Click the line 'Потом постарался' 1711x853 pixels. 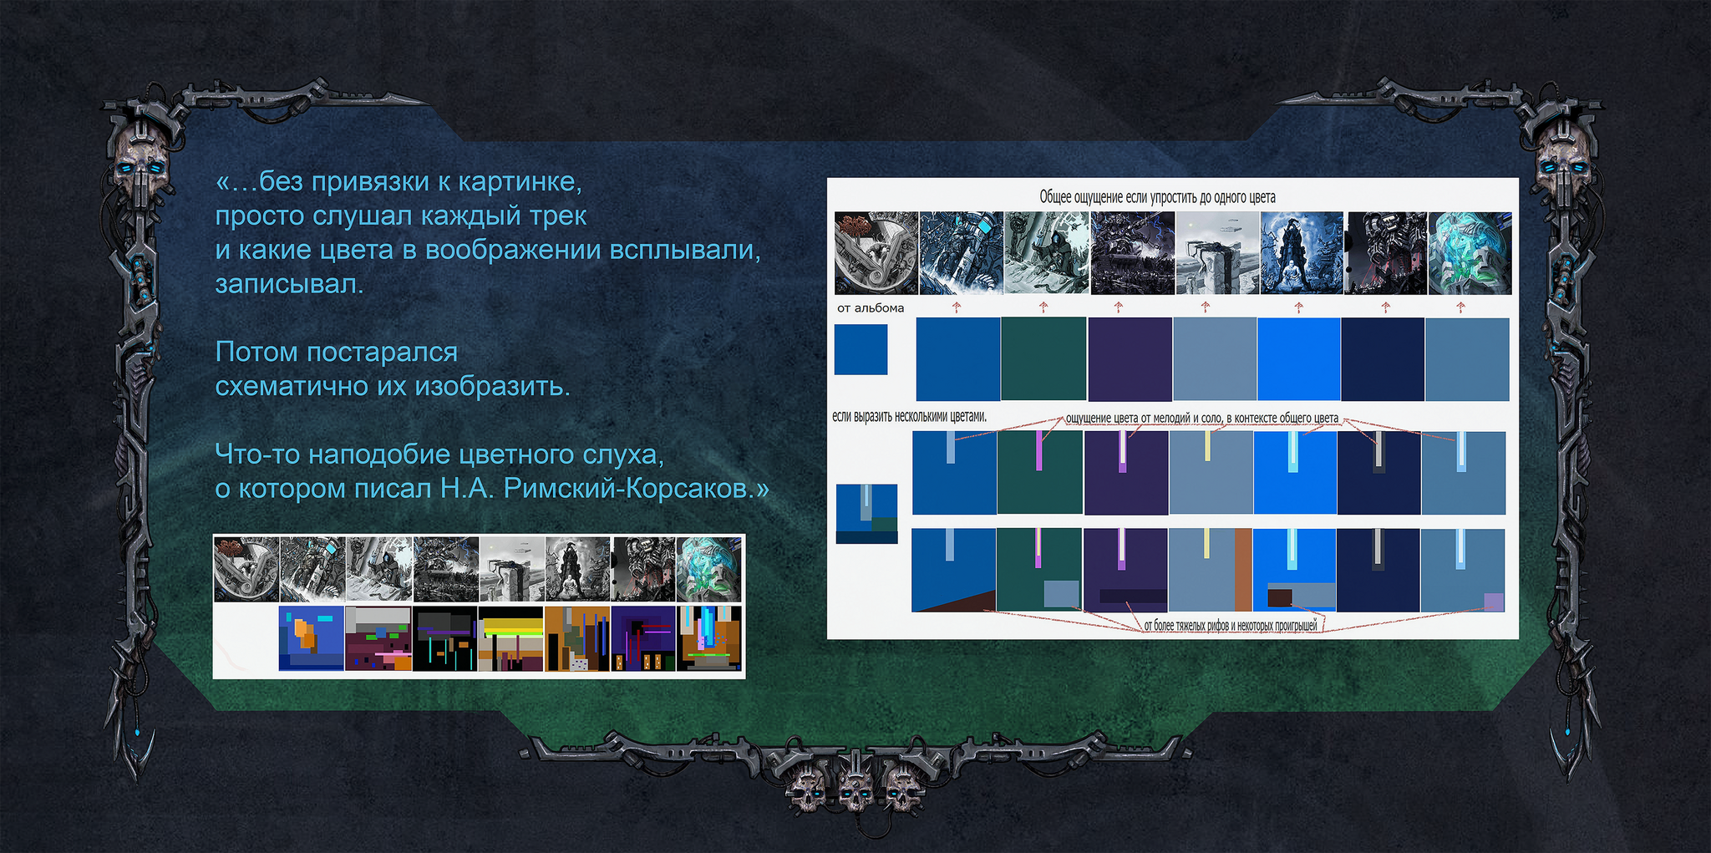(x=336, y=352)
